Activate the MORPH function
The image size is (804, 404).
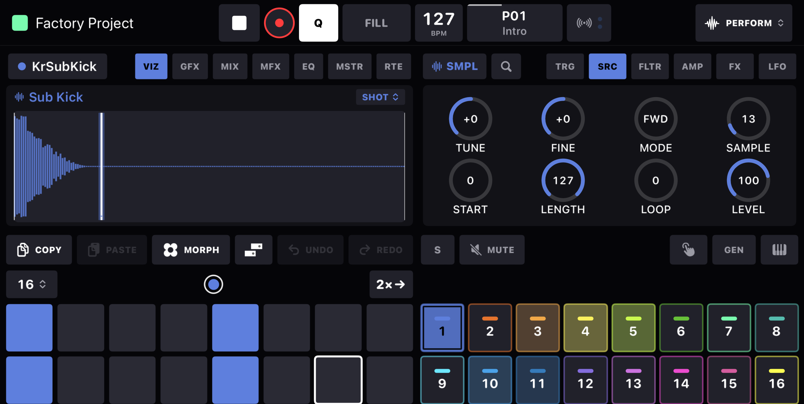[x=191, y=250]
